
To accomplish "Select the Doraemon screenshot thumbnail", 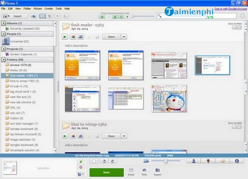I will coord(169,99).
